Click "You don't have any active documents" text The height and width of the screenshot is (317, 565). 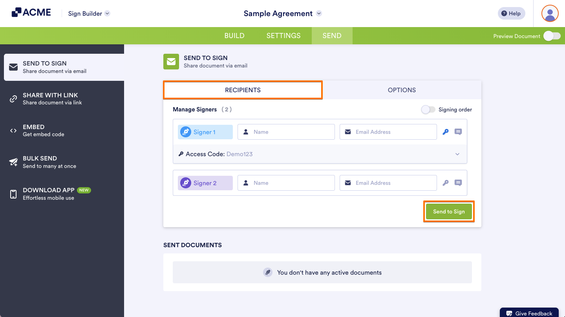tap(329, 272)
